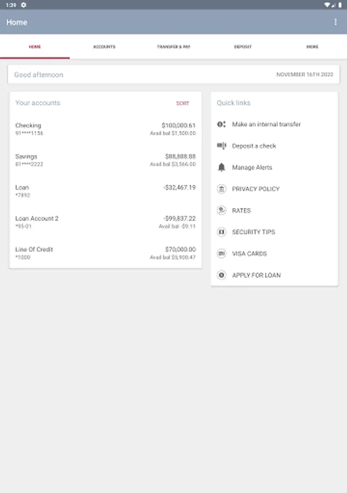Image resolution: width=347 pixels, height=493 pixels.
Task: Switch to the Transfer & Pay tab
Action: (173, 47)
